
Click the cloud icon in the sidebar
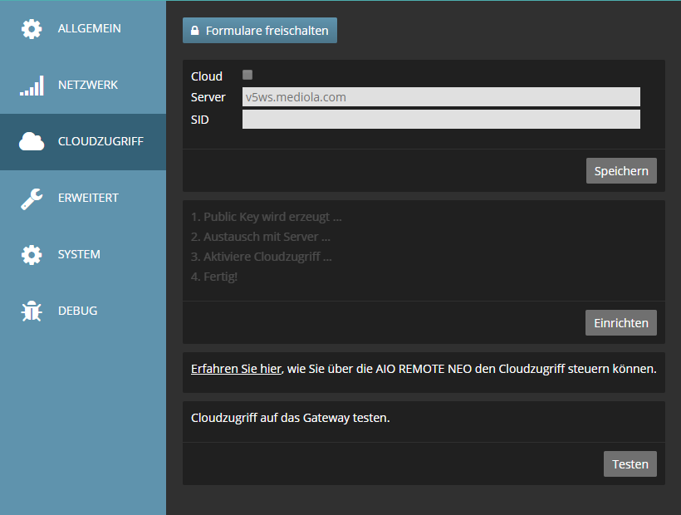(x=32, y=142)
